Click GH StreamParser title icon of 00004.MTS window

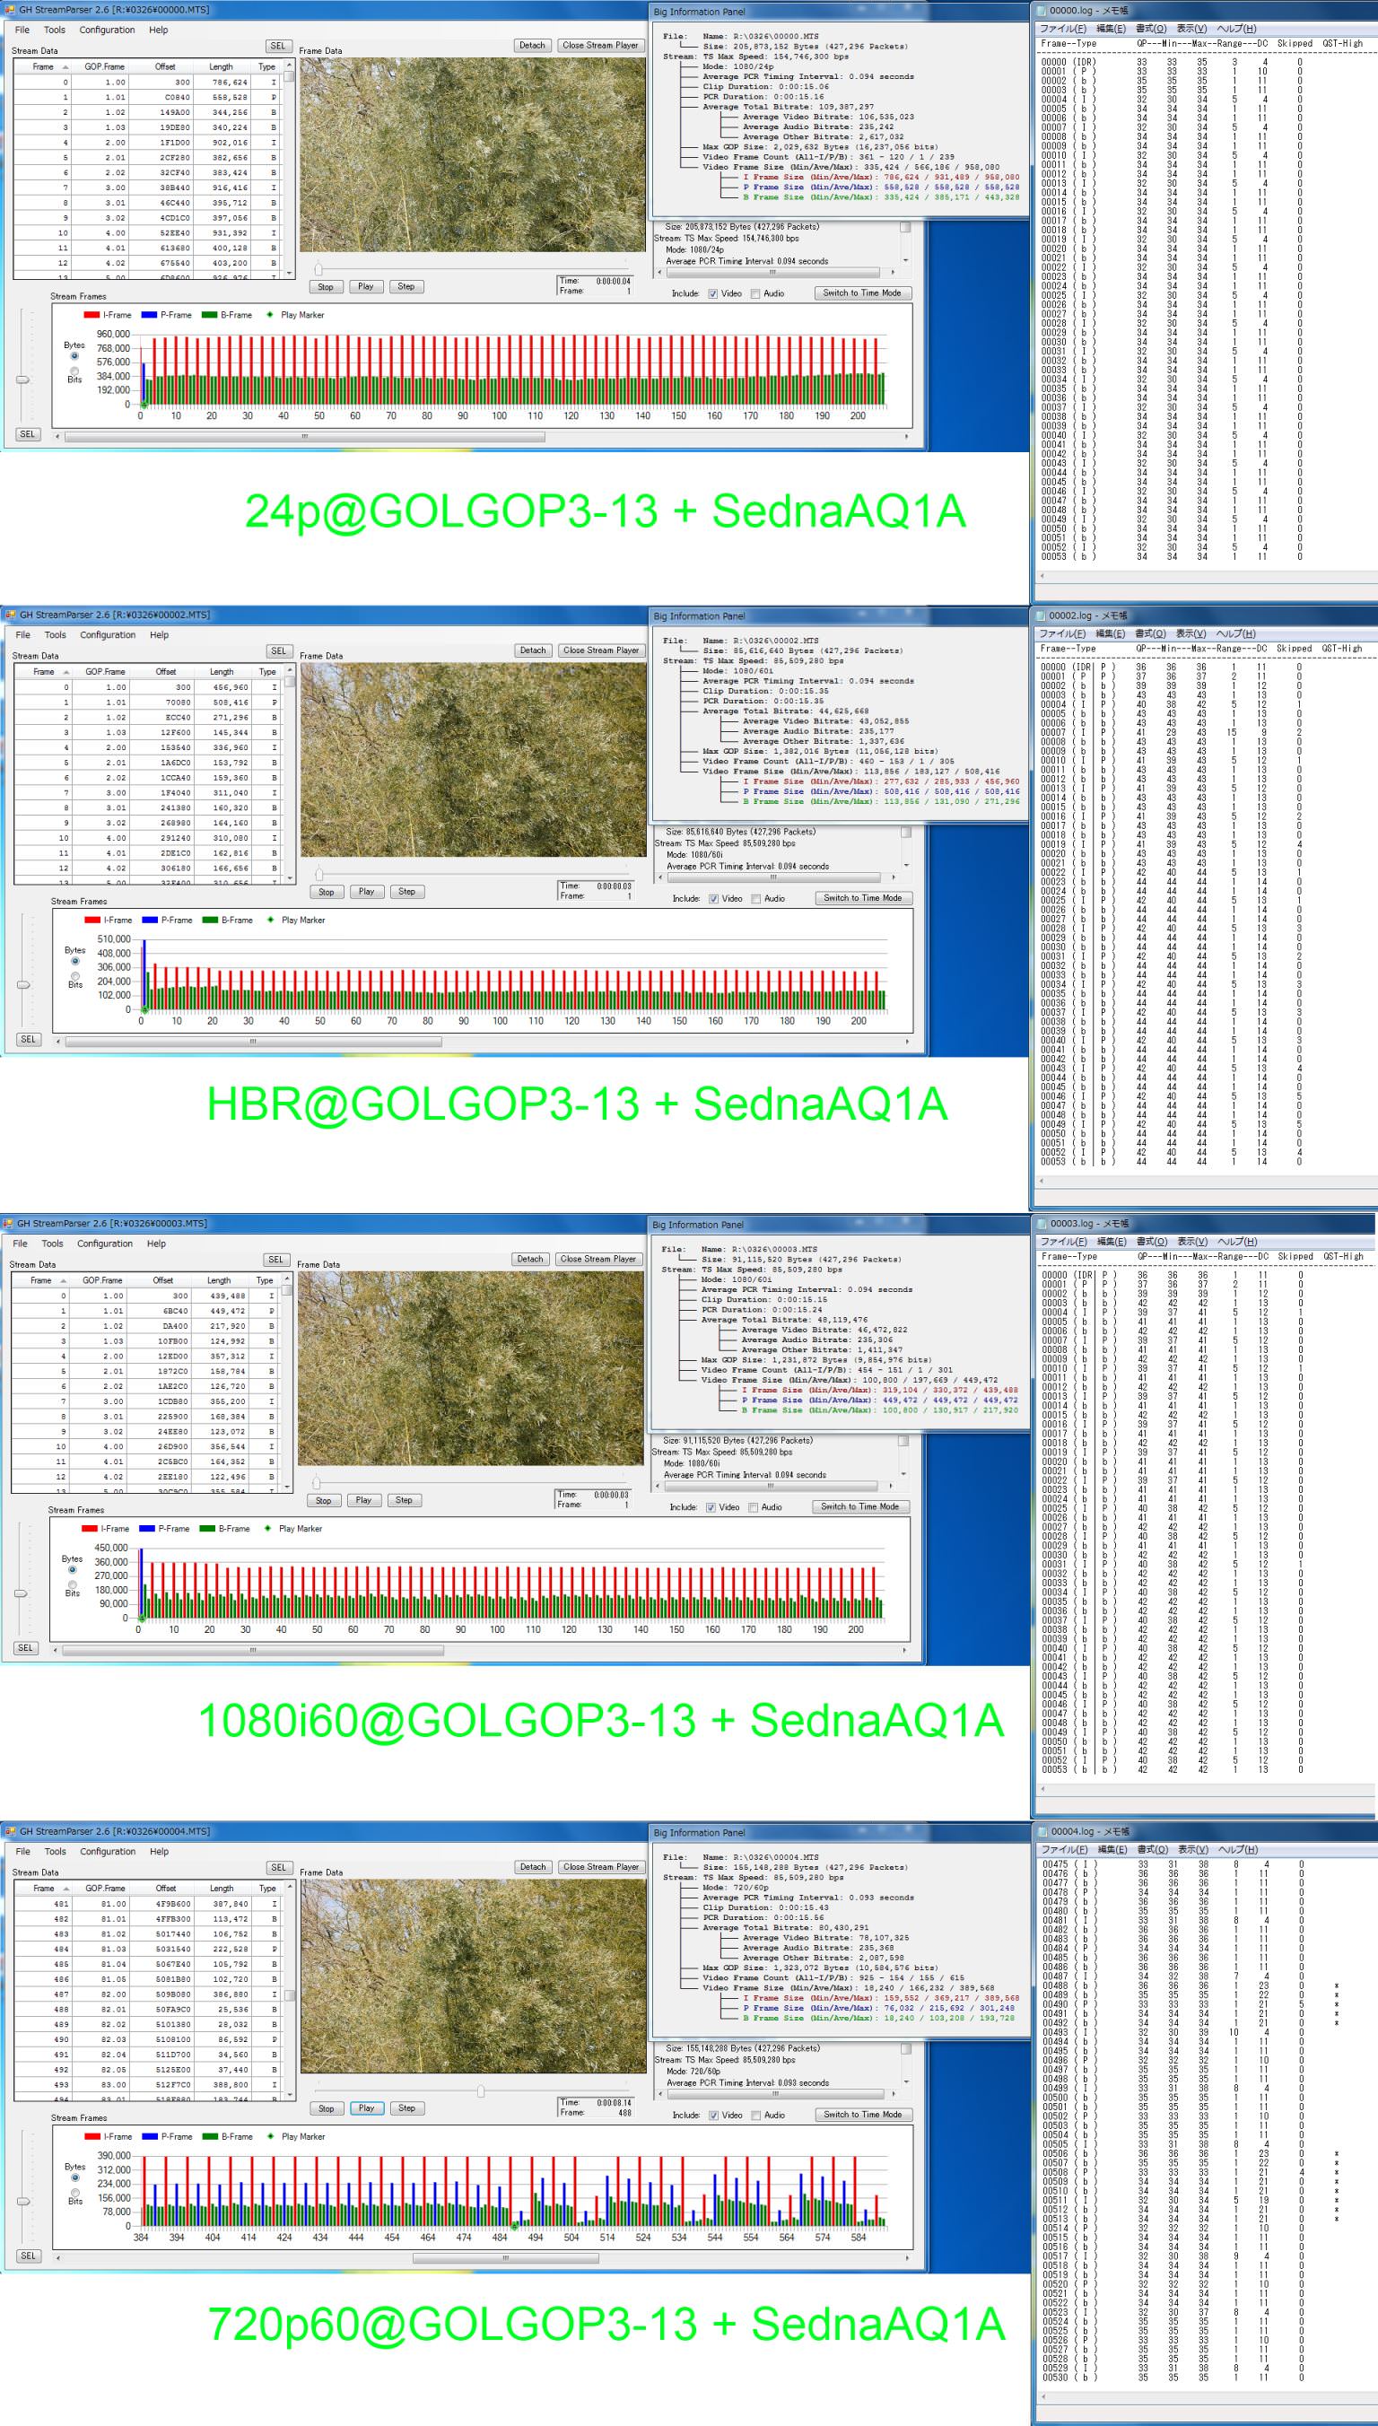coord(11,1831)
